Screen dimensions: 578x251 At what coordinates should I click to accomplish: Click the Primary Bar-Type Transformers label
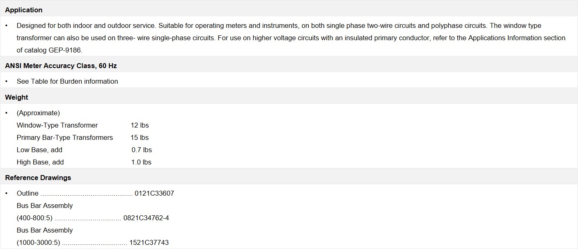(65, 137)
